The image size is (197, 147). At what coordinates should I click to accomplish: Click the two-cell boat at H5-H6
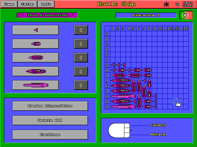click(136, 70)
